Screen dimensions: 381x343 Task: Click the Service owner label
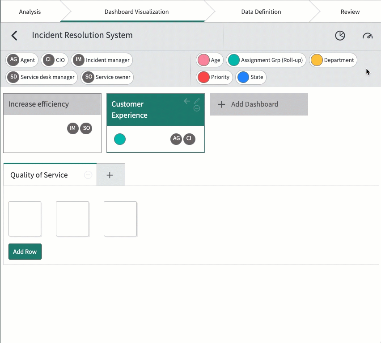point(113,77)
